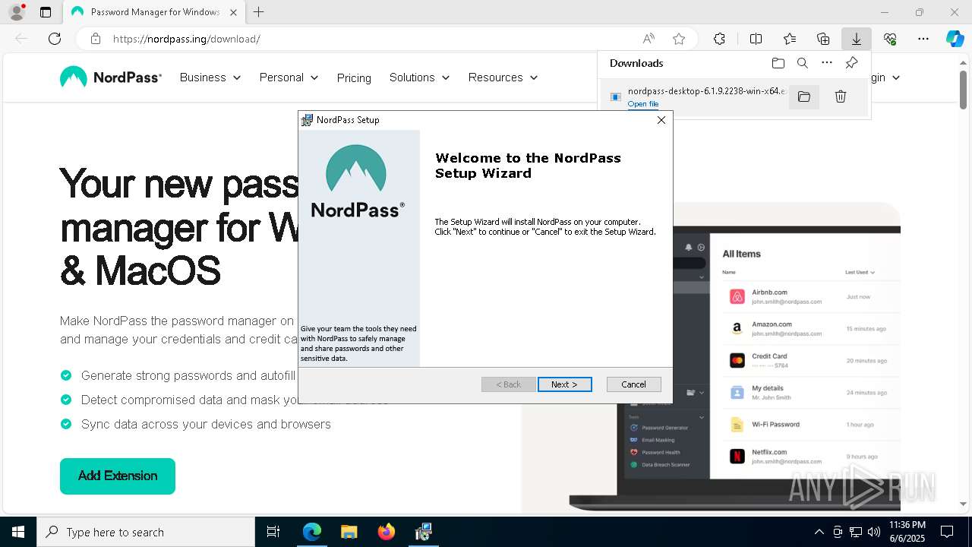Toggle Edge split screen icon
This screenshot has width=972, height=547.
point(756,39)
